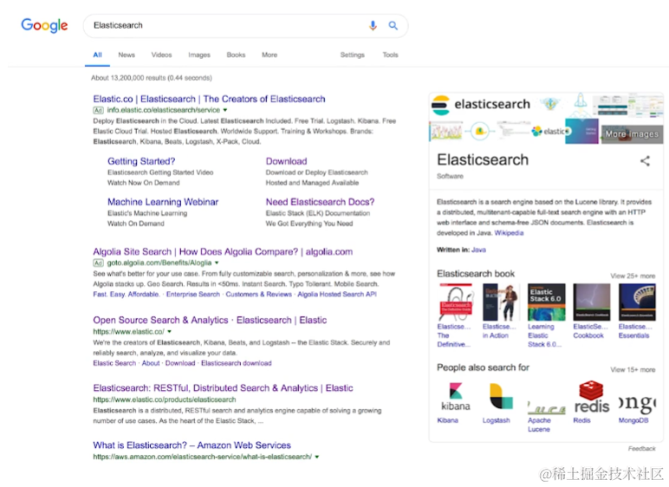
Task: Expand dropdown arrow next to info.elastic.co ad URL
Action: click(225, 110)
